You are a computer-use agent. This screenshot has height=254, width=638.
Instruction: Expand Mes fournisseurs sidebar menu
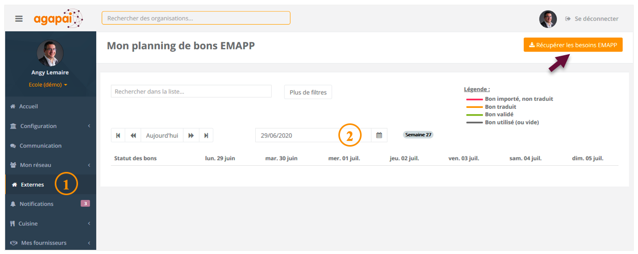coord(50,243)
